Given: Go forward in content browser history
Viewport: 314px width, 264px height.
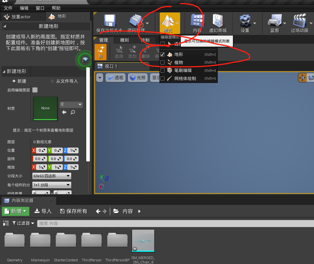Looking at the screenshot, I should click(x=104, y=211).
